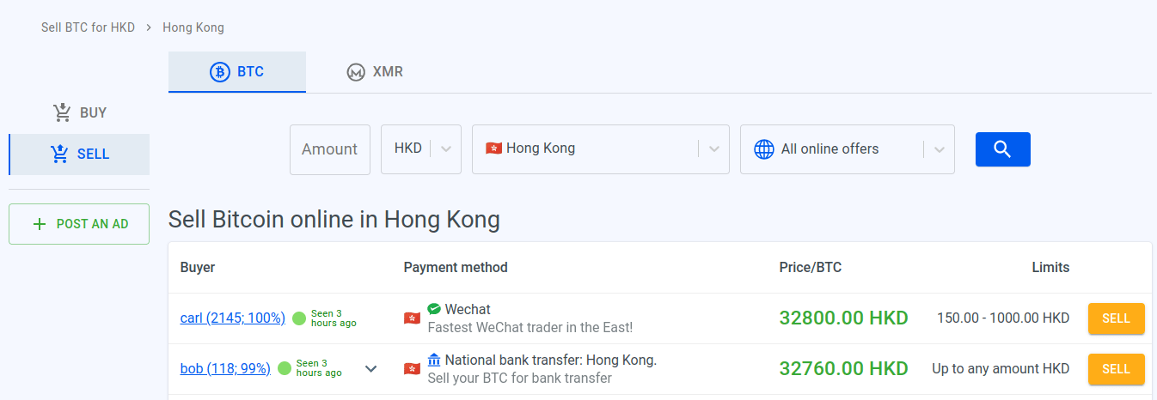This screenshot has height=400, width=1157.
Task: Click flag icon in bank transfer row
Action: [x=413, y=369]
